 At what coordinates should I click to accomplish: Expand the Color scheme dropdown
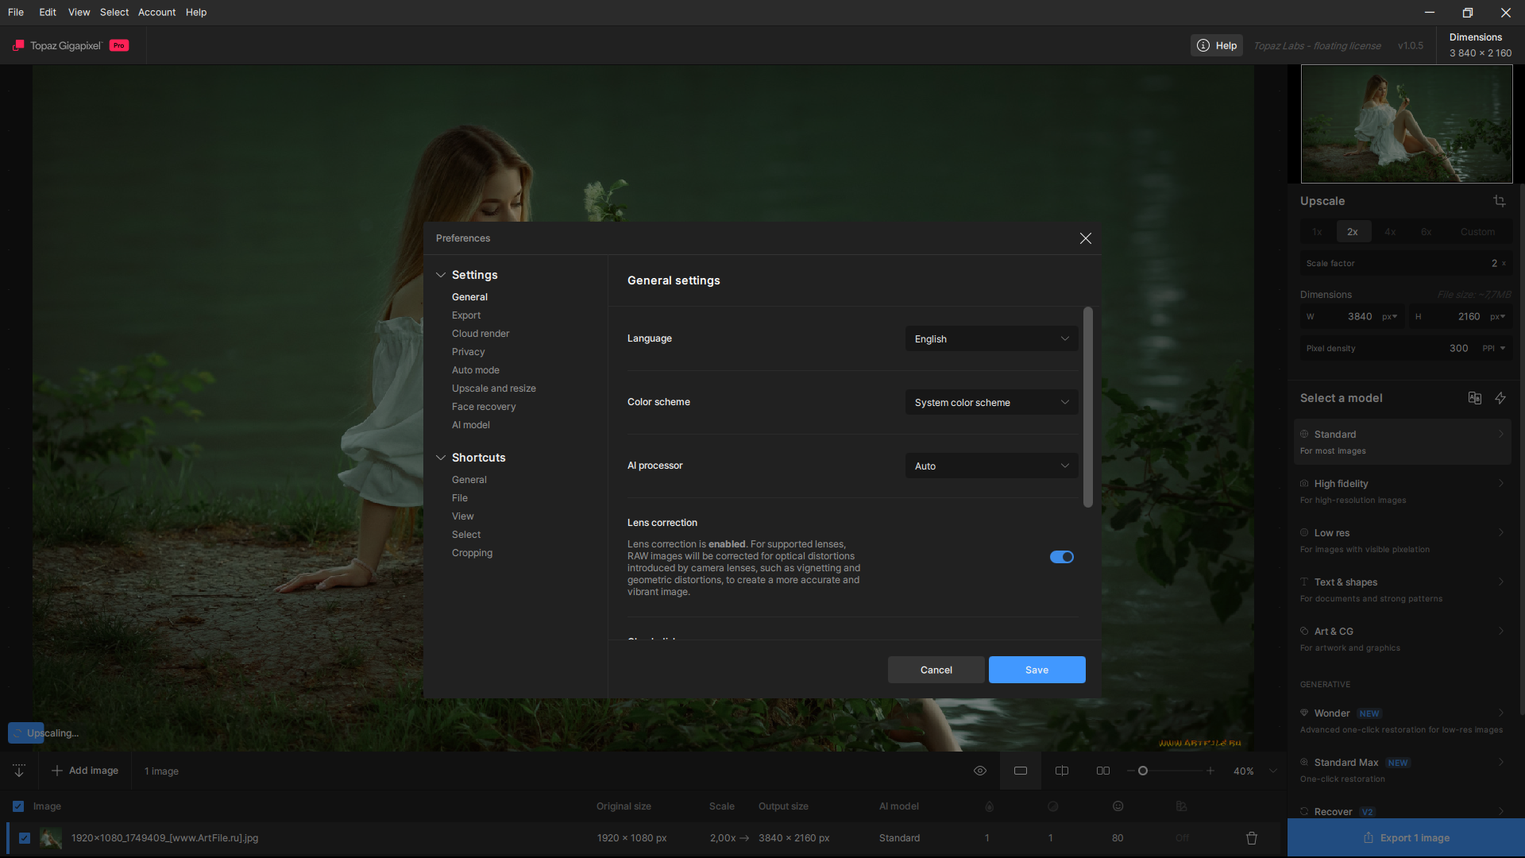(x=990, y=403)
